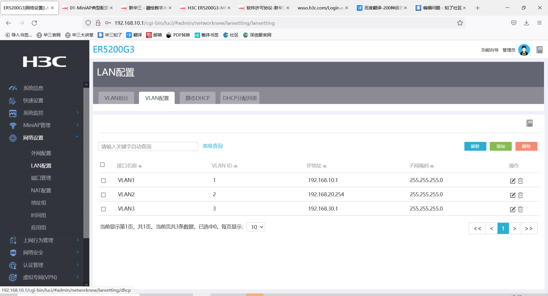Screen dimensions: 548x296
Task: Check the VLAN2 row checkbox
Action: point(103,195)
